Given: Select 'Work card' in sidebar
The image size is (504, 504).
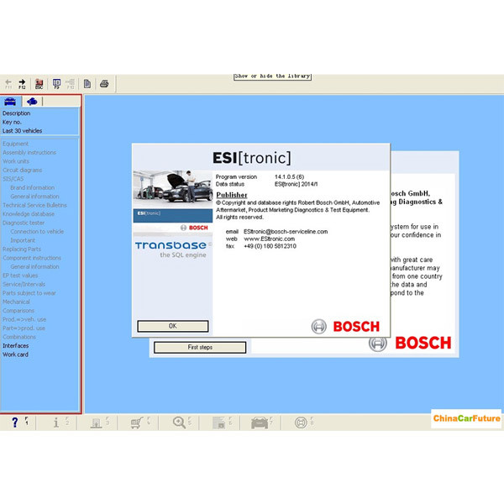Looking at the screenshot, I should coord(15,354).
